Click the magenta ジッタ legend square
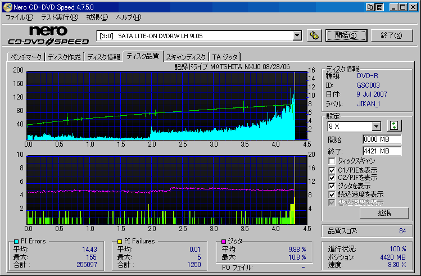Viewport: 421px width, 276px height. click(224, 241)
